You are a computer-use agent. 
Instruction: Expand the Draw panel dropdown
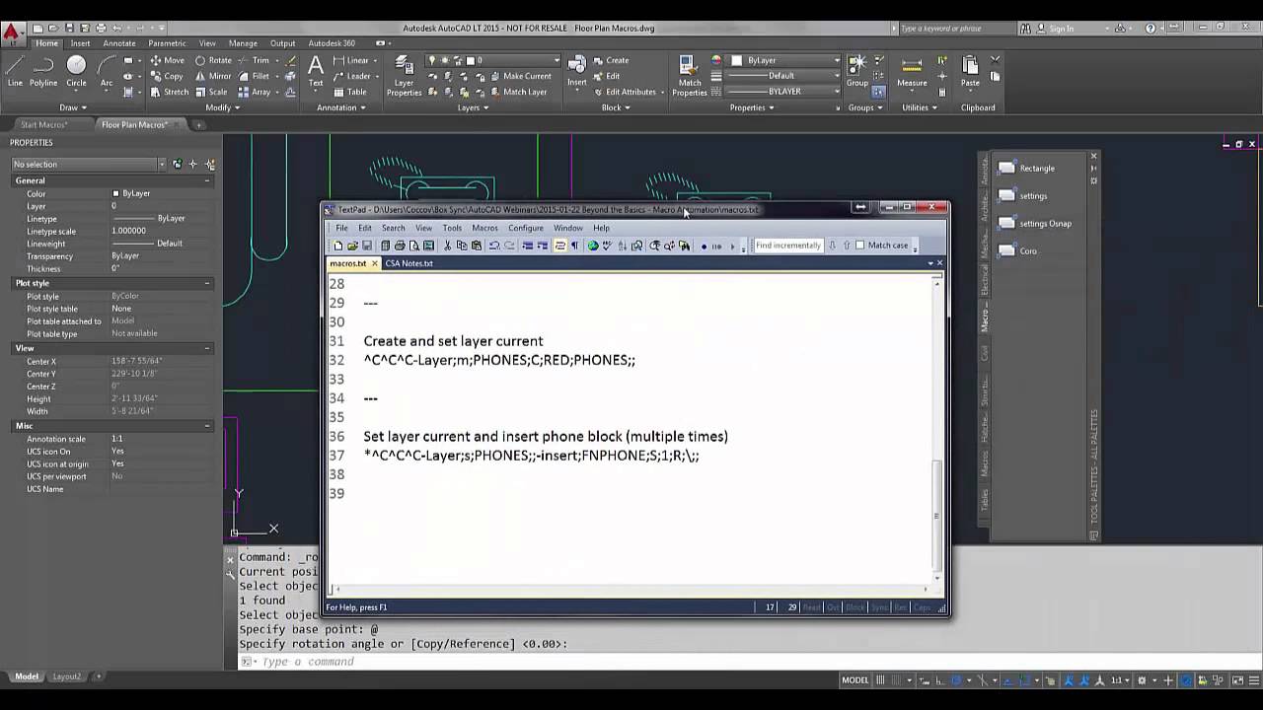(x=73, y=107)
